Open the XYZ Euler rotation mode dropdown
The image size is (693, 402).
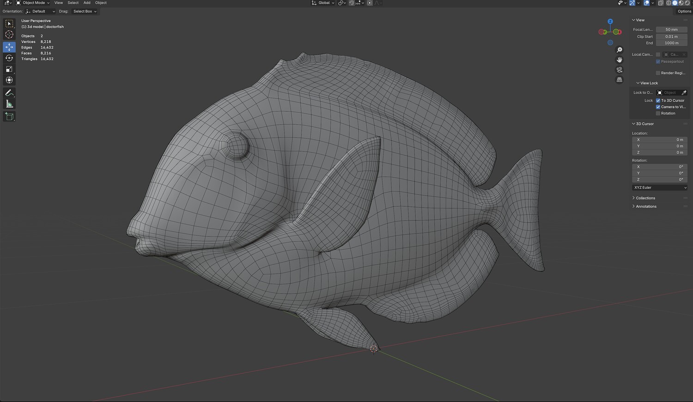tap(660, 188)
